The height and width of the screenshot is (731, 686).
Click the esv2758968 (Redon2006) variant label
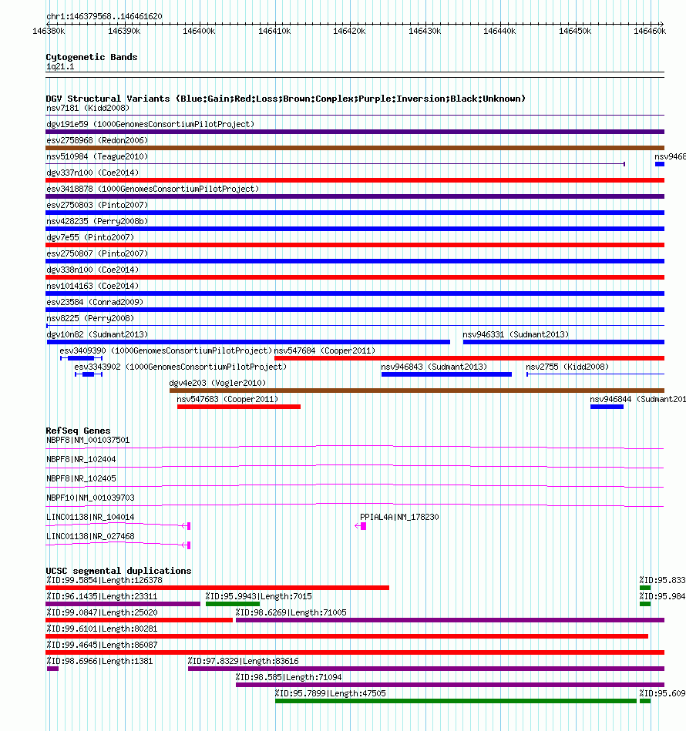coord(97,140)
